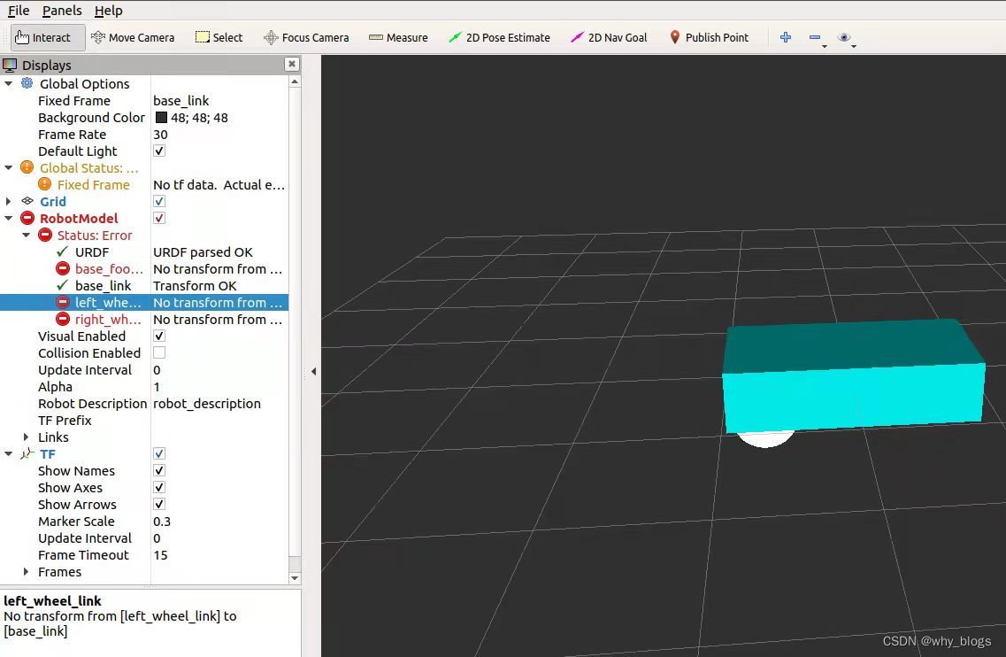The width and height of the screenshot is (1006, 657).
Task: Expand the Links node
Action: [x=27, y=437]
